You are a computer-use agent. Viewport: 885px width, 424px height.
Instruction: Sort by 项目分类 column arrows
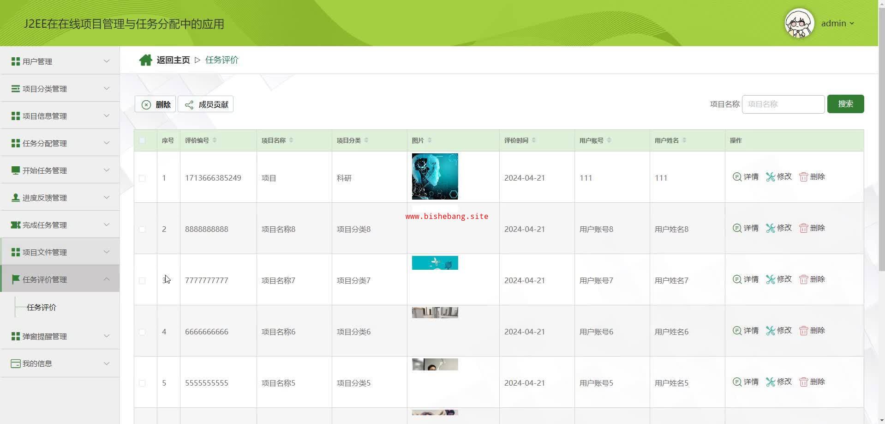pyautogui.click(x=366, y=140)
